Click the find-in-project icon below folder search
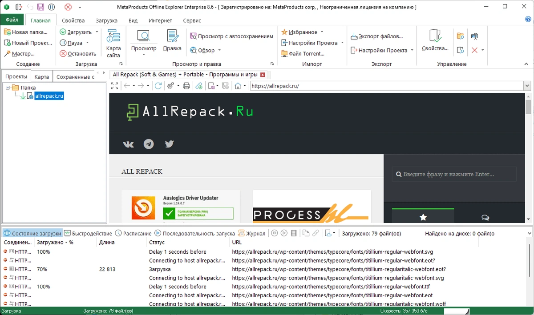534x315 pixels. pyautogui.click(x=461, y=50)
